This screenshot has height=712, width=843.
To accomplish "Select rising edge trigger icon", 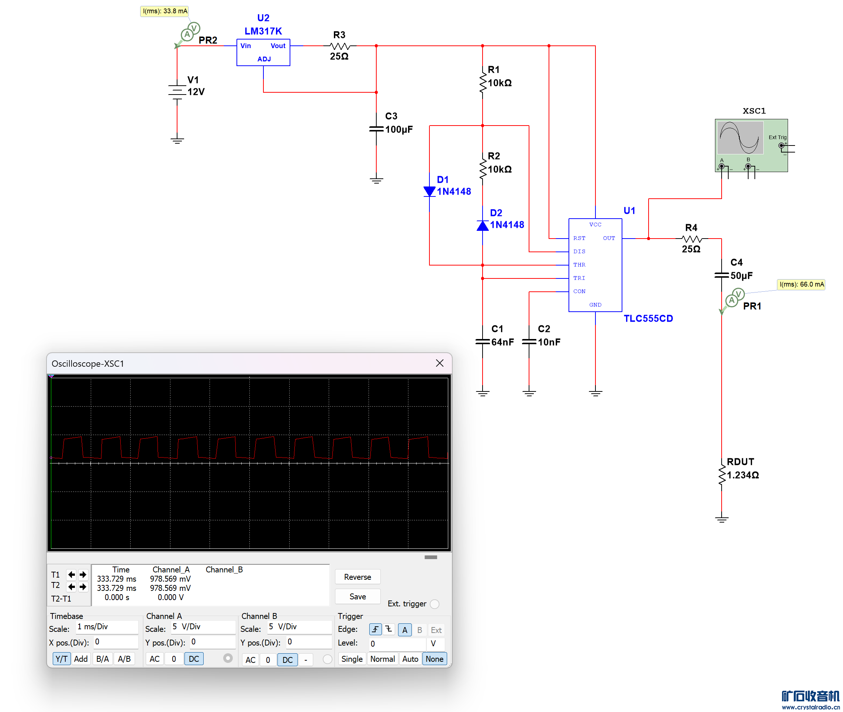I will click(x=375, y=630).
